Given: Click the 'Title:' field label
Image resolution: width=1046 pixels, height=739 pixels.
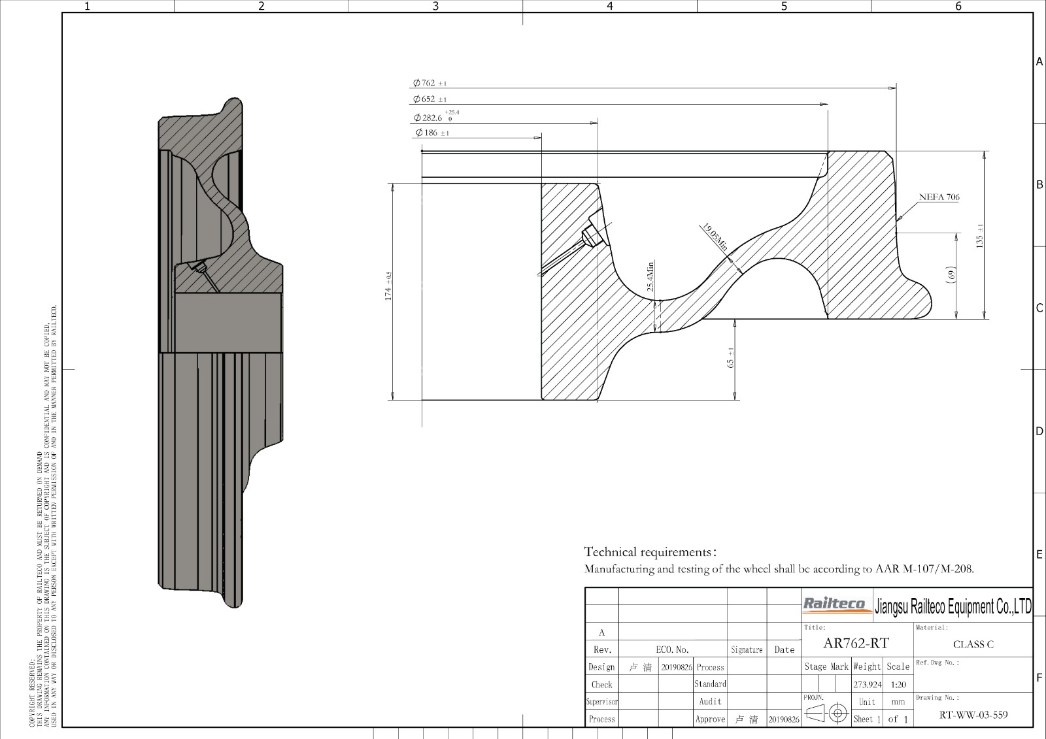Looking at the screenshot, I should tap(815, 627).
